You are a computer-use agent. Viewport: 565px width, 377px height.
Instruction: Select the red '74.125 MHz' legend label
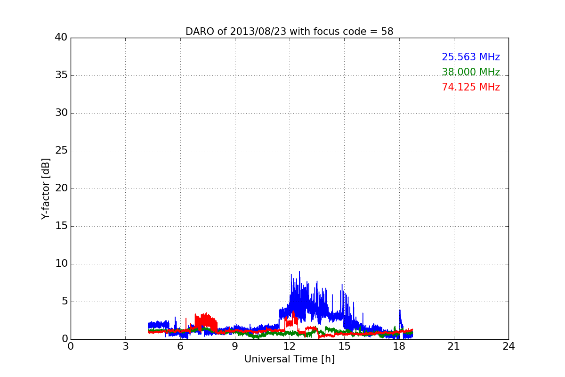(x=471, y=87)
